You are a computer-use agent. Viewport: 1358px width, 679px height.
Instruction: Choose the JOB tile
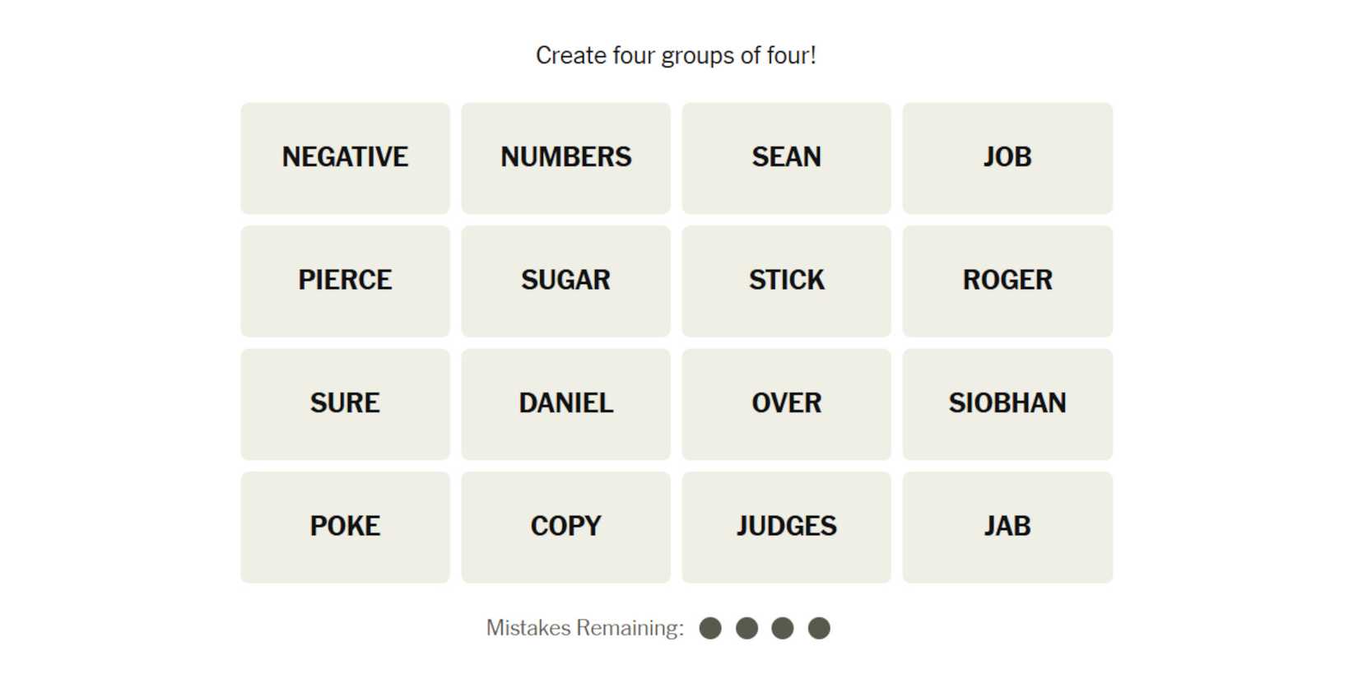[1007, 158]
